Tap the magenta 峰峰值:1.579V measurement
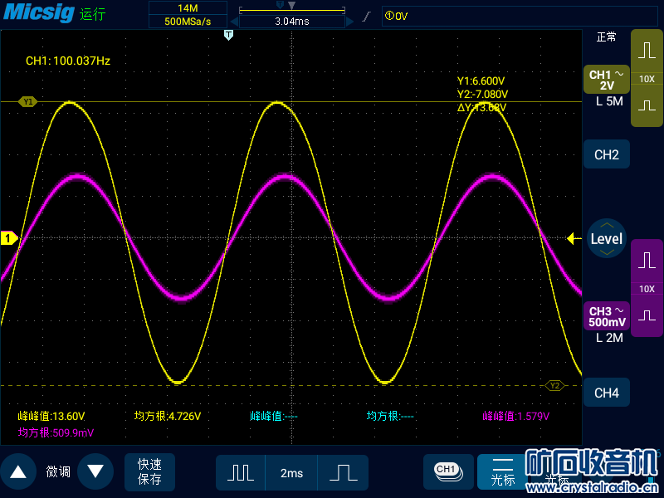The image size is (664, 498). pyautogui.click(x=515, y=417)
